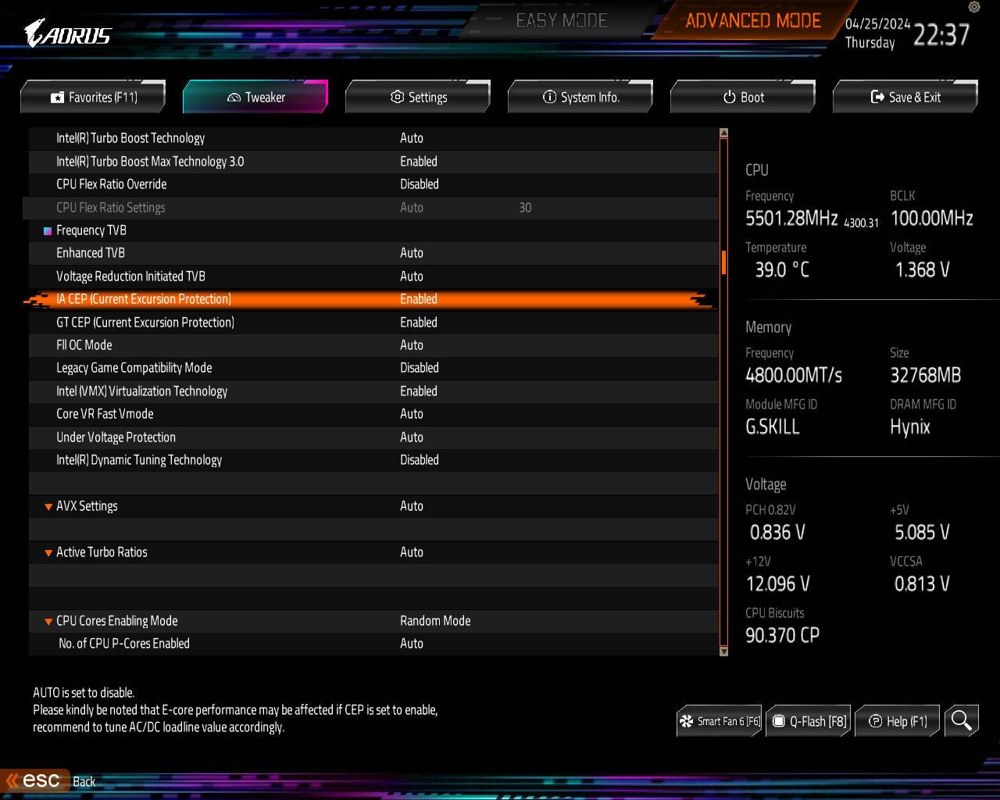This screenshot has height=800, width=1000.
Task: Select the Frequency TVB heading
Action: (91, 230)
